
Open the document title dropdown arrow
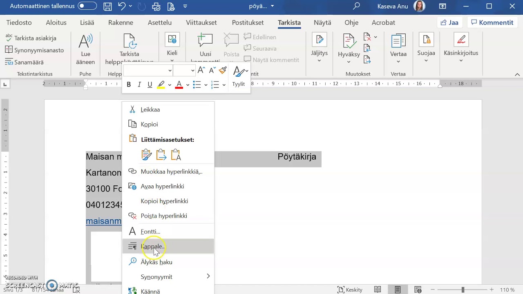click(273, 6)
